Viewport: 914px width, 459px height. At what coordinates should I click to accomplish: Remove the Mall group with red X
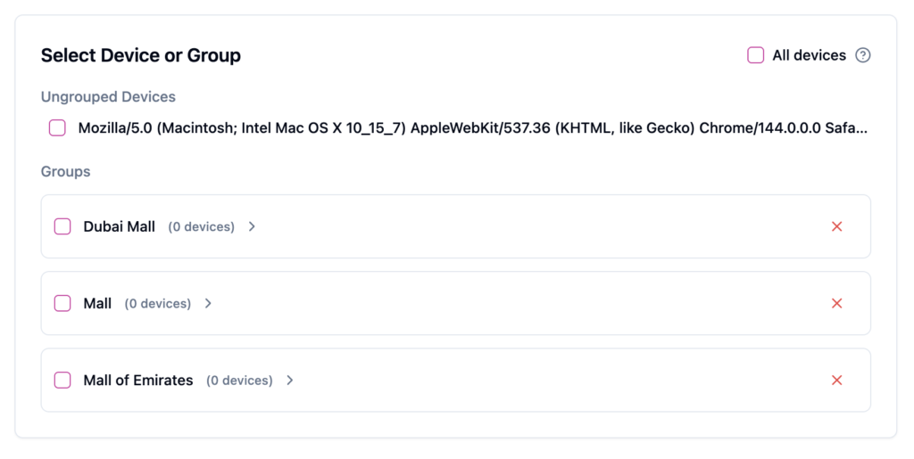tap(836, 303)
